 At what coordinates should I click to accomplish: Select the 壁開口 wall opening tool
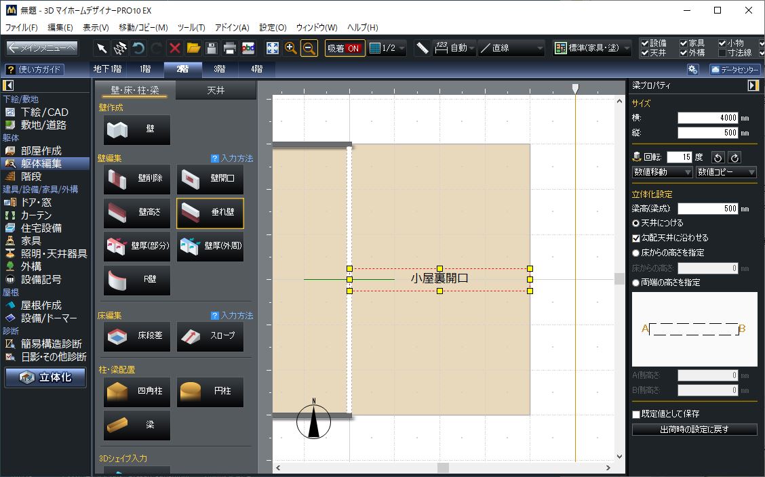tap(210, 179)
